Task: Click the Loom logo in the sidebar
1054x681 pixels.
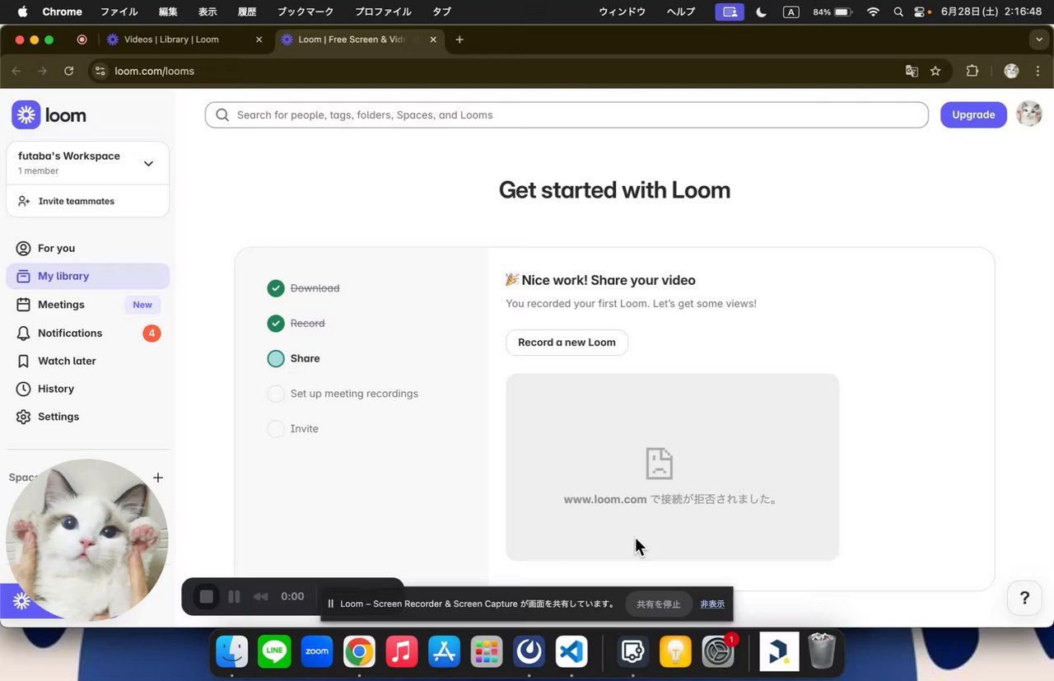Action: (49, 115)
